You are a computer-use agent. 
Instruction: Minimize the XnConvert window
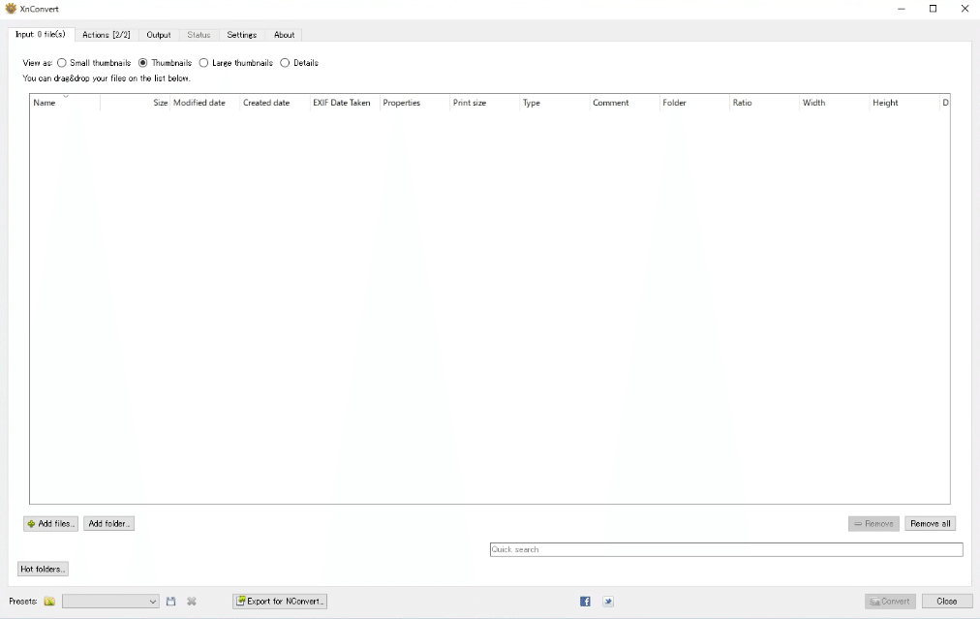902,9
